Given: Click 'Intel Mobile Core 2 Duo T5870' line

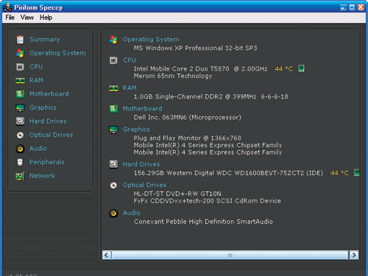Looking at the screenshot, I should [200, 68].
